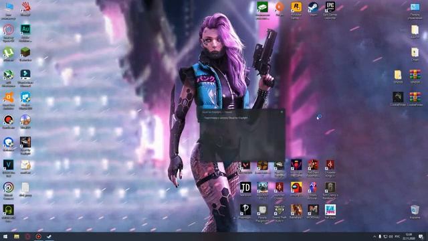Switch to Opera GX on the taskbar
Screen dimensions: 428x241
(x=27, y=236)
